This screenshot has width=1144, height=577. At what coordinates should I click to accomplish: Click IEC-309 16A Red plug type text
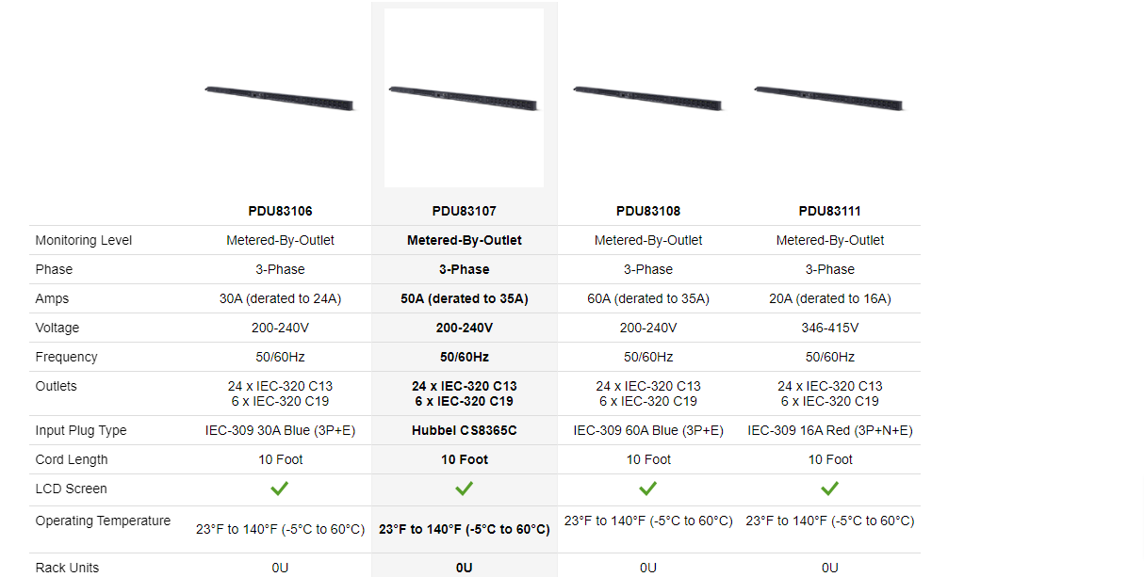pos(829,430)
